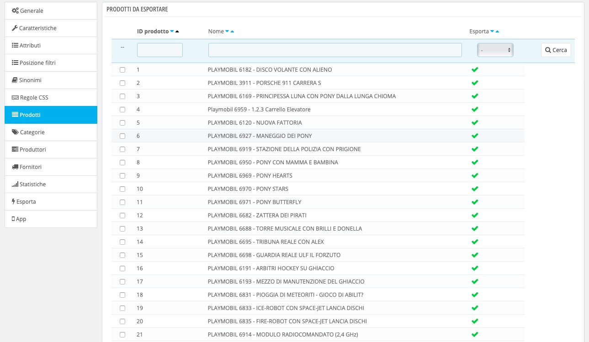Click export checkmark for STAZIONE DELLA POLIZIA row
The width and height of the screenshot is (589, 342).
pos(475,149)
